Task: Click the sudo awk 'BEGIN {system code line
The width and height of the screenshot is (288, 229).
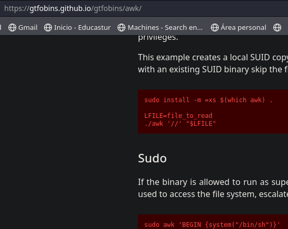Action: point(212,225)
